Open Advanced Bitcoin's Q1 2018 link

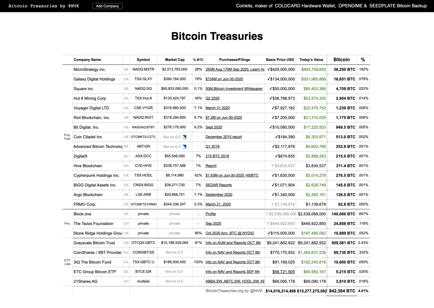[x=212, y=146]
